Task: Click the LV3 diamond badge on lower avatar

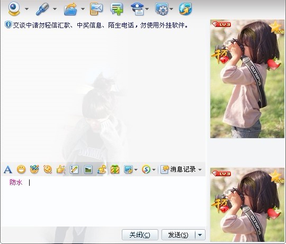Action: point(221,174)
